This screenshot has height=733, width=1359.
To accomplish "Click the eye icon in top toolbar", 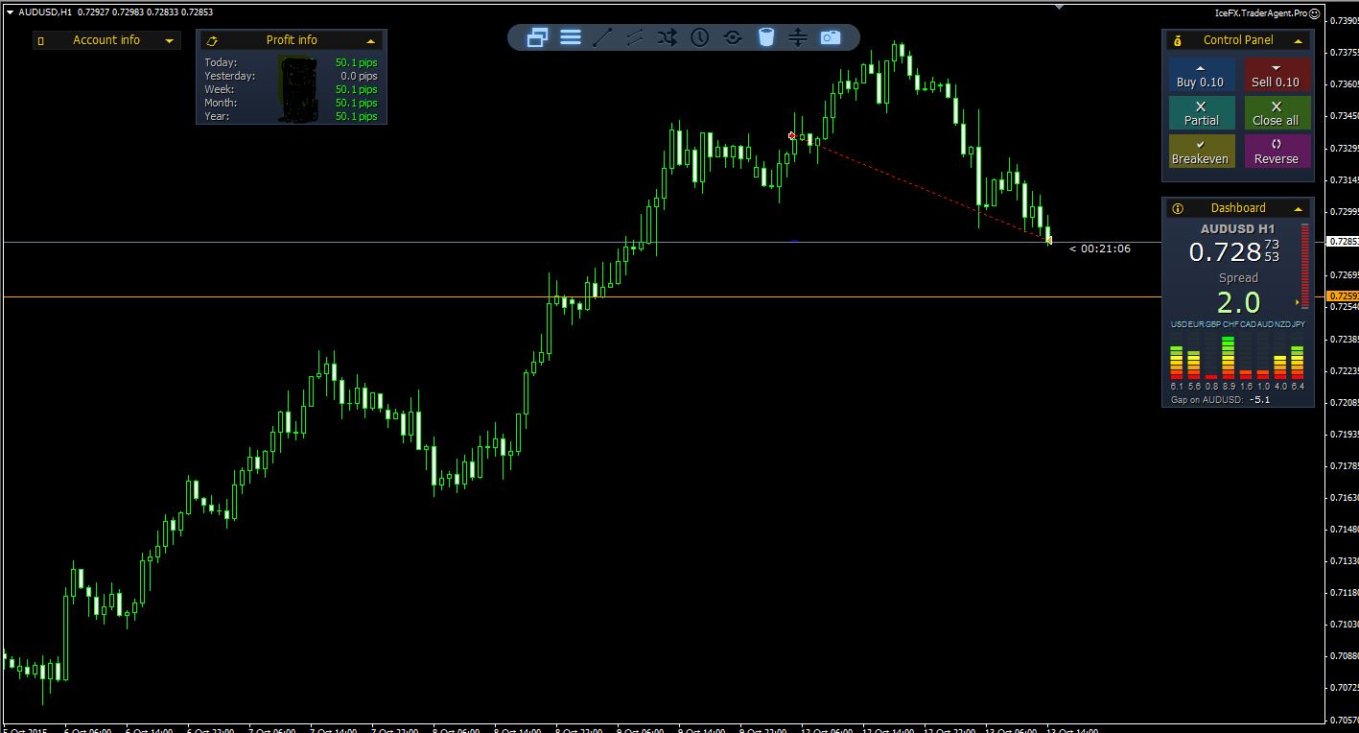I will [x=733, y=37].
